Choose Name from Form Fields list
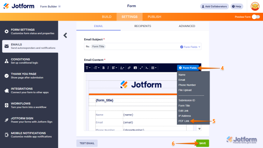 pos(182,75)
